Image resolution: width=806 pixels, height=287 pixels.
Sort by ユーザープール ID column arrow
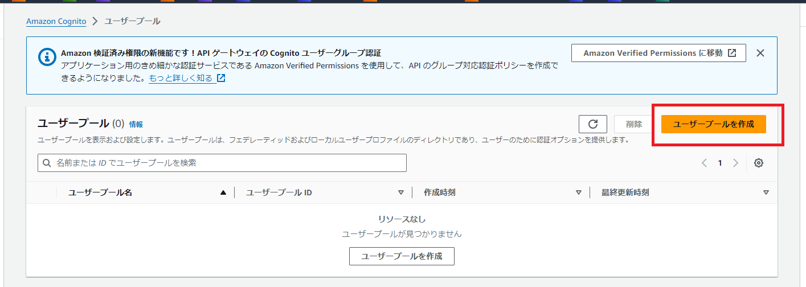click(401, 192)
